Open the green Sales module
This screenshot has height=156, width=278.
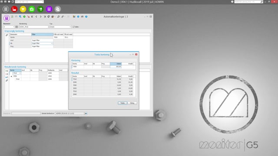tap(32, 9)
